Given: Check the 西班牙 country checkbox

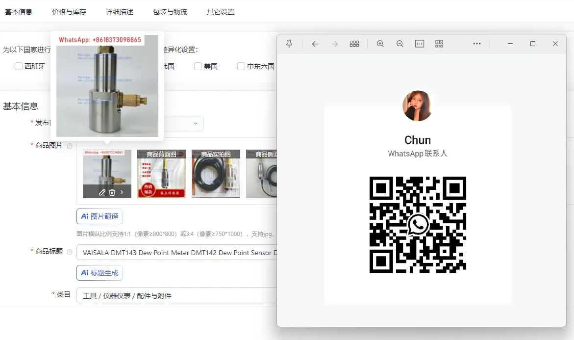Looking at the screenshot, I should (x=19, y=66).
